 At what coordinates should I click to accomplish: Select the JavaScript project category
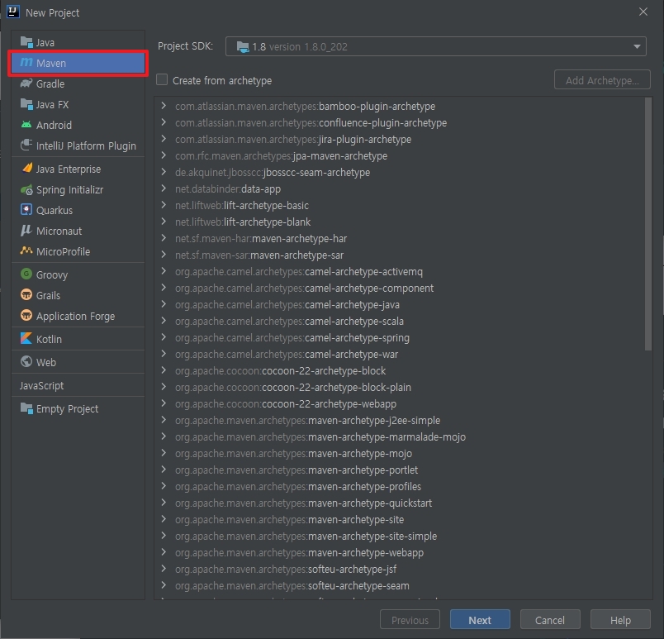tap(41, 385)
